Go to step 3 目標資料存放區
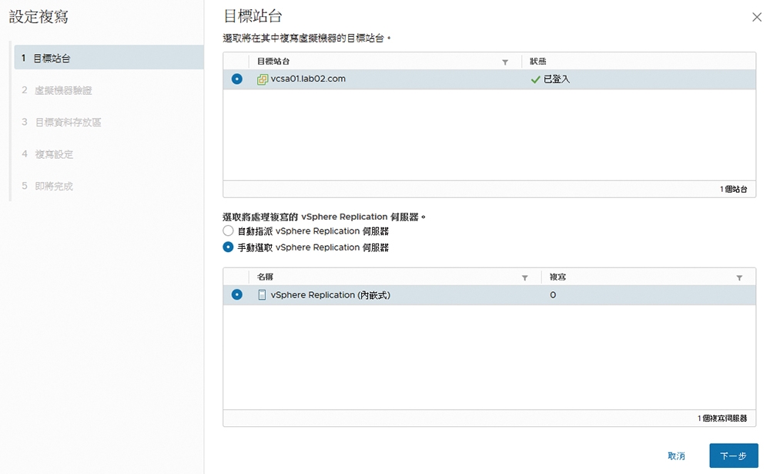The height and width of the screenshot is (474, 770). click(x=62, y=122)
